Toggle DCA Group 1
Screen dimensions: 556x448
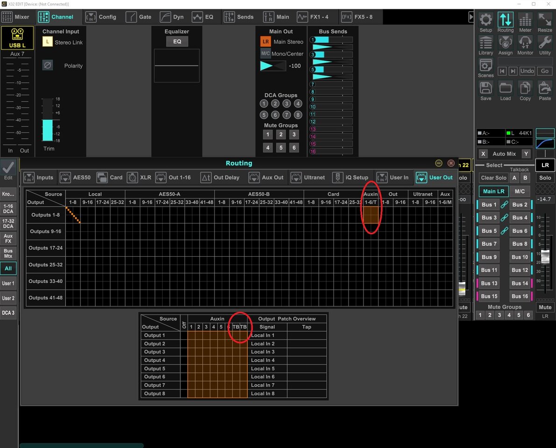[264, 104]
